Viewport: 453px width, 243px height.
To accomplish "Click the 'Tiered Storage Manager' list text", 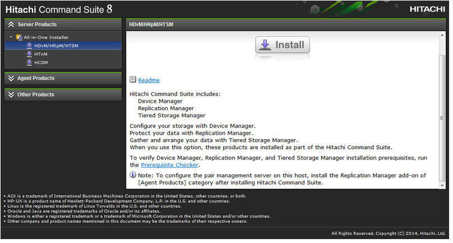I will coord(172,116).
